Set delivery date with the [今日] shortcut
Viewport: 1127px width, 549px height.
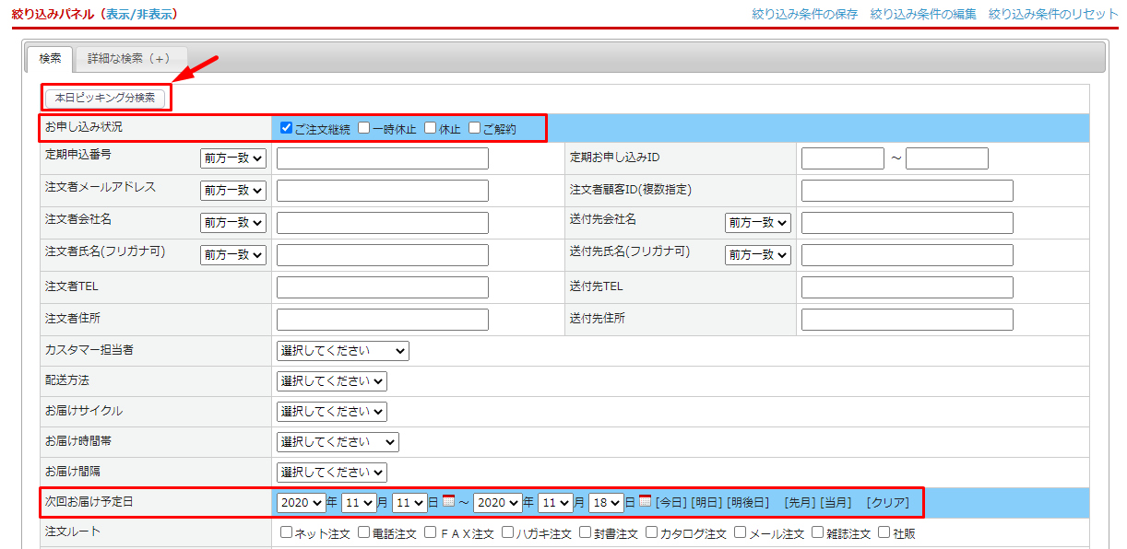[670, 503]
